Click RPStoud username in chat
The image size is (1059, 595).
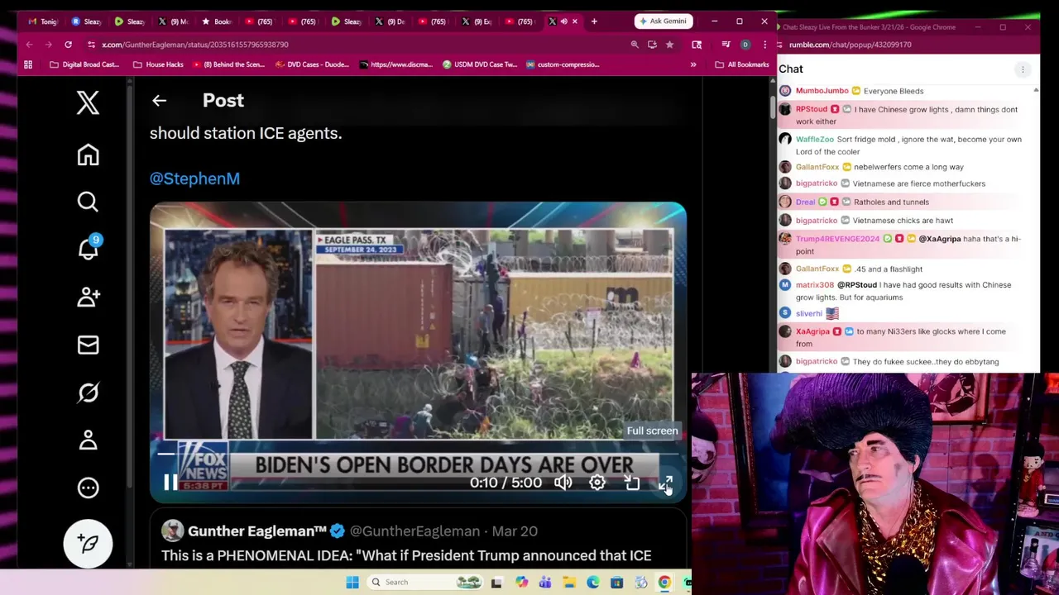click(812, 109)
